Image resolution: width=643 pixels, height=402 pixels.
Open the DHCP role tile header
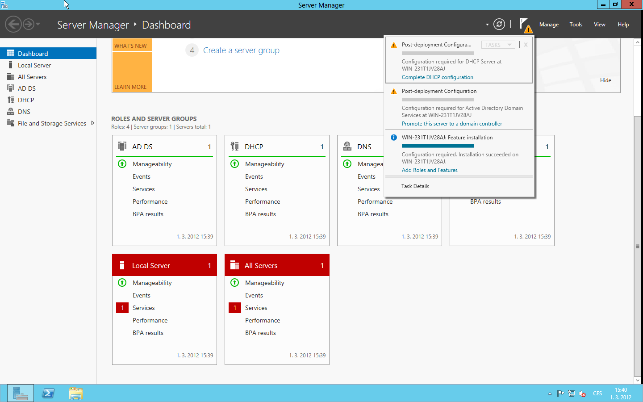[x=277, y=147]
